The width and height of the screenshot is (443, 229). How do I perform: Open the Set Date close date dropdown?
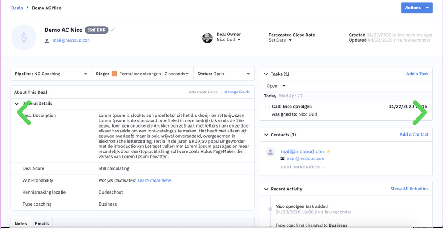pyautogui.click(x=280, y=40)
